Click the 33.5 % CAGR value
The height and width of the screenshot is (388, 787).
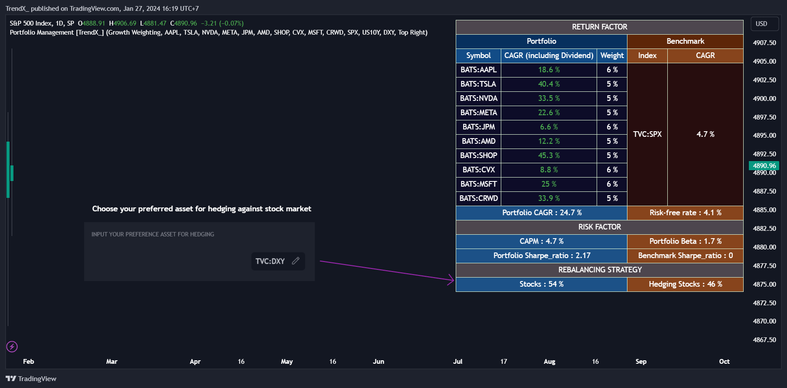tap(549, 98)
